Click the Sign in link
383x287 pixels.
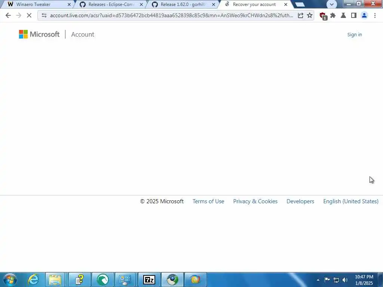pyautogui.click(x=355, y=34)
